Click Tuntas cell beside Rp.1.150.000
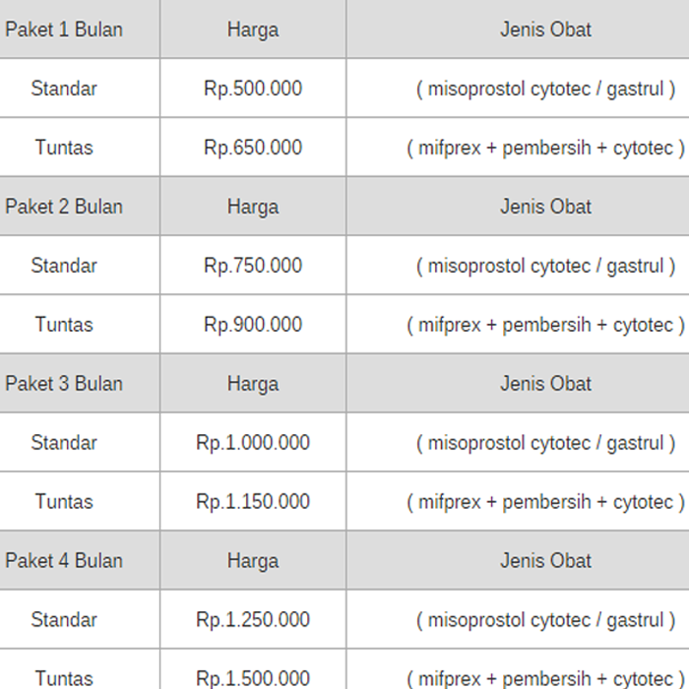 [x=64, y=502]
